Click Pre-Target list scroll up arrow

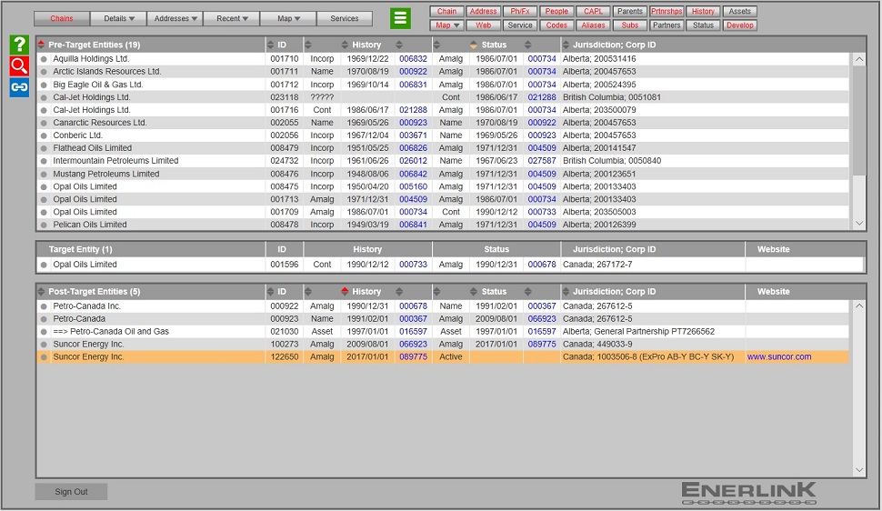point(859,59)
